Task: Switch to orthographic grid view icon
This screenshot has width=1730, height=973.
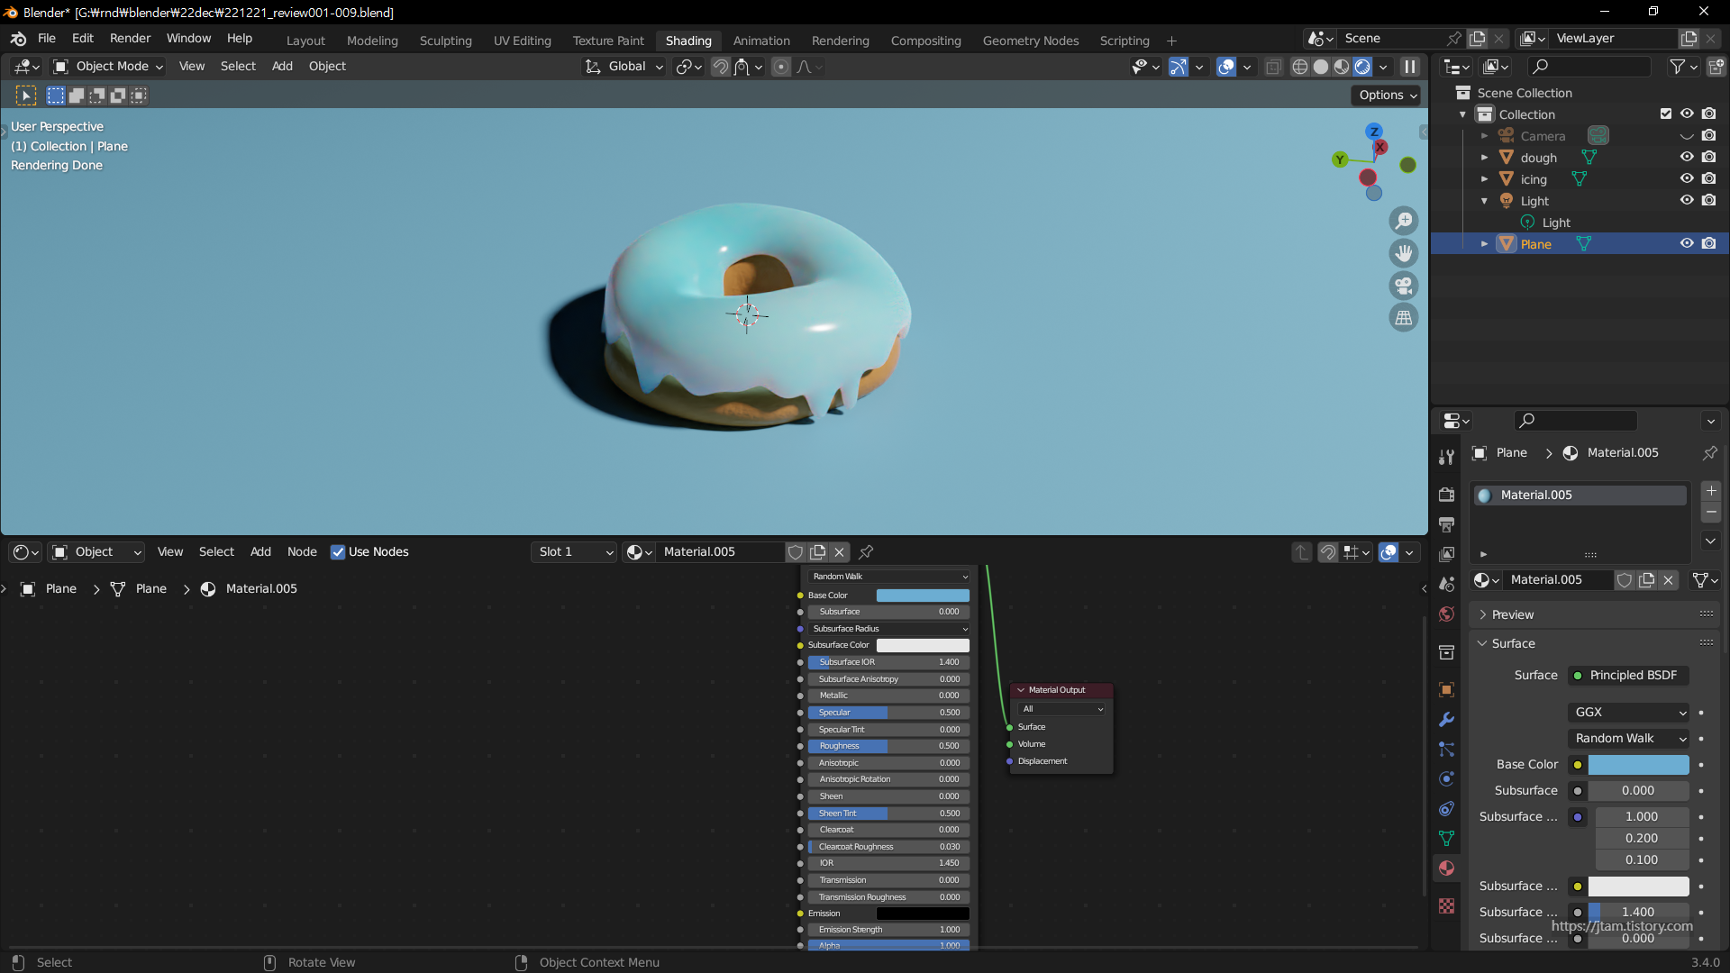Action: (1403, 318)
